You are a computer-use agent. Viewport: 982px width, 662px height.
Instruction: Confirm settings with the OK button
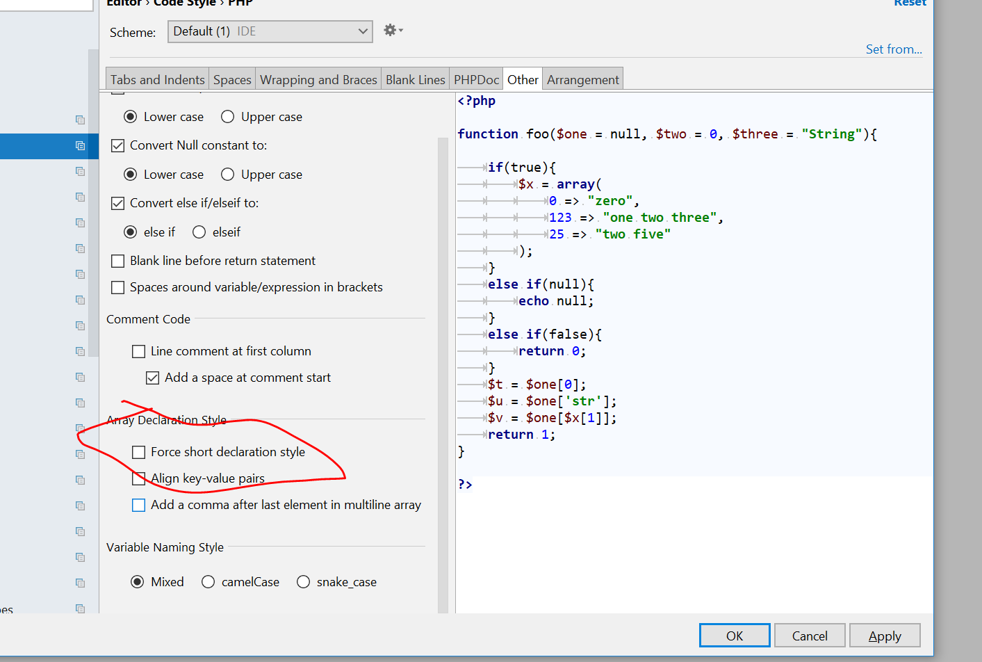pos(735,636)
